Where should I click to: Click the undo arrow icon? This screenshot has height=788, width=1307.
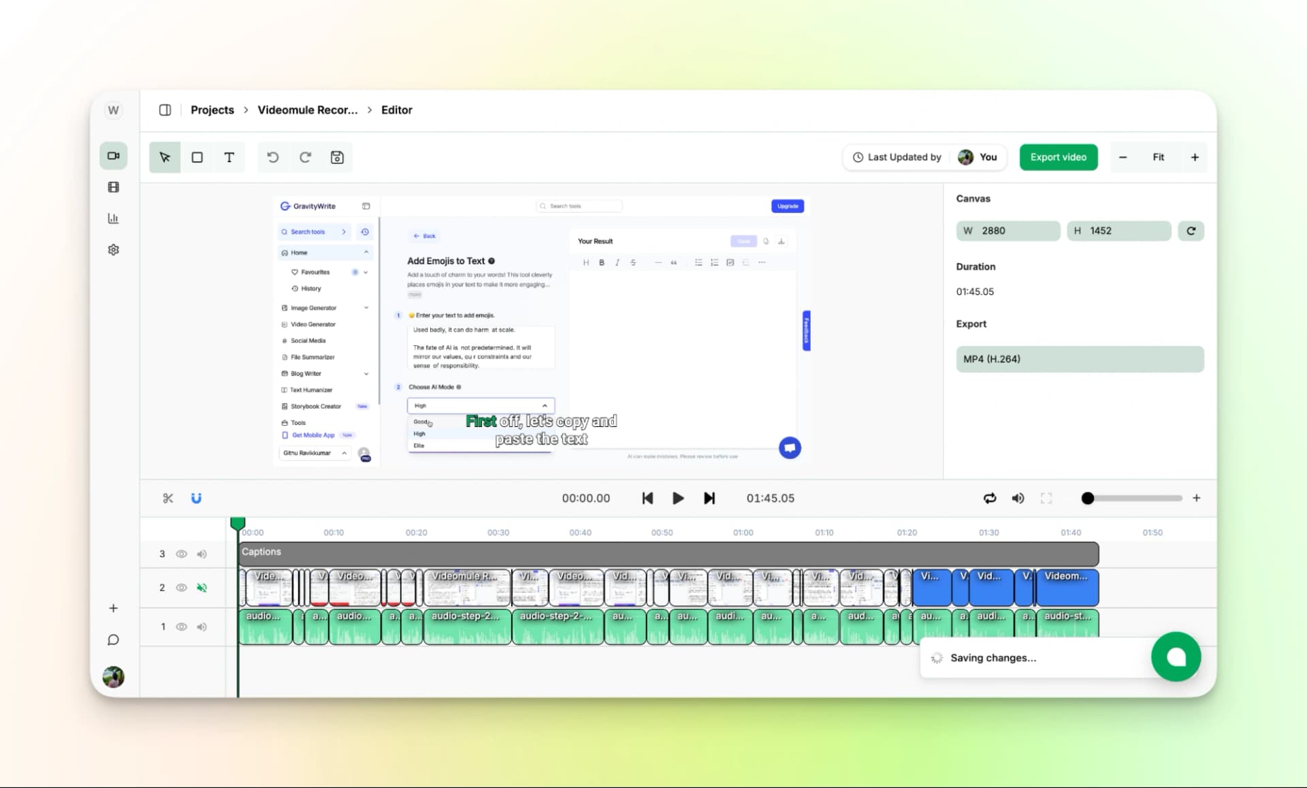273,157
